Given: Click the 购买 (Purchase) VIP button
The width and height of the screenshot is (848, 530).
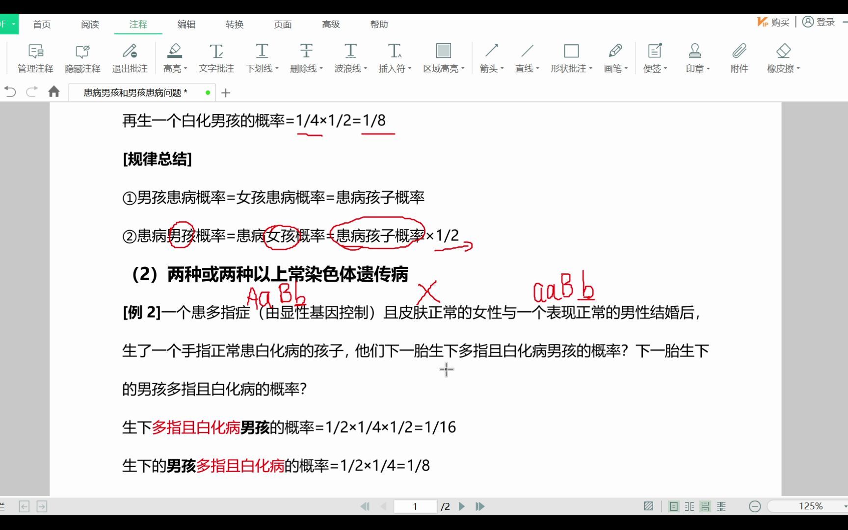Looking at the screenshot, I should (773, 22).
